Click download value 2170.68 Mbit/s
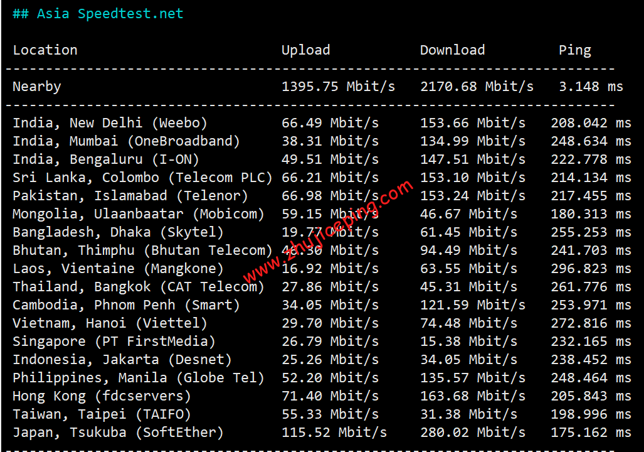The height and width of the screenshot is (452, 644). [477, 87]
